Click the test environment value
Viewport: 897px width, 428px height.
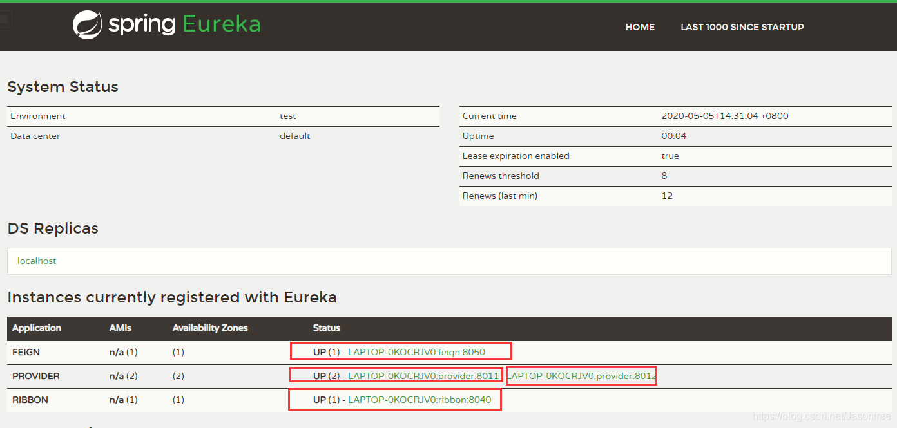click(288, 116)
